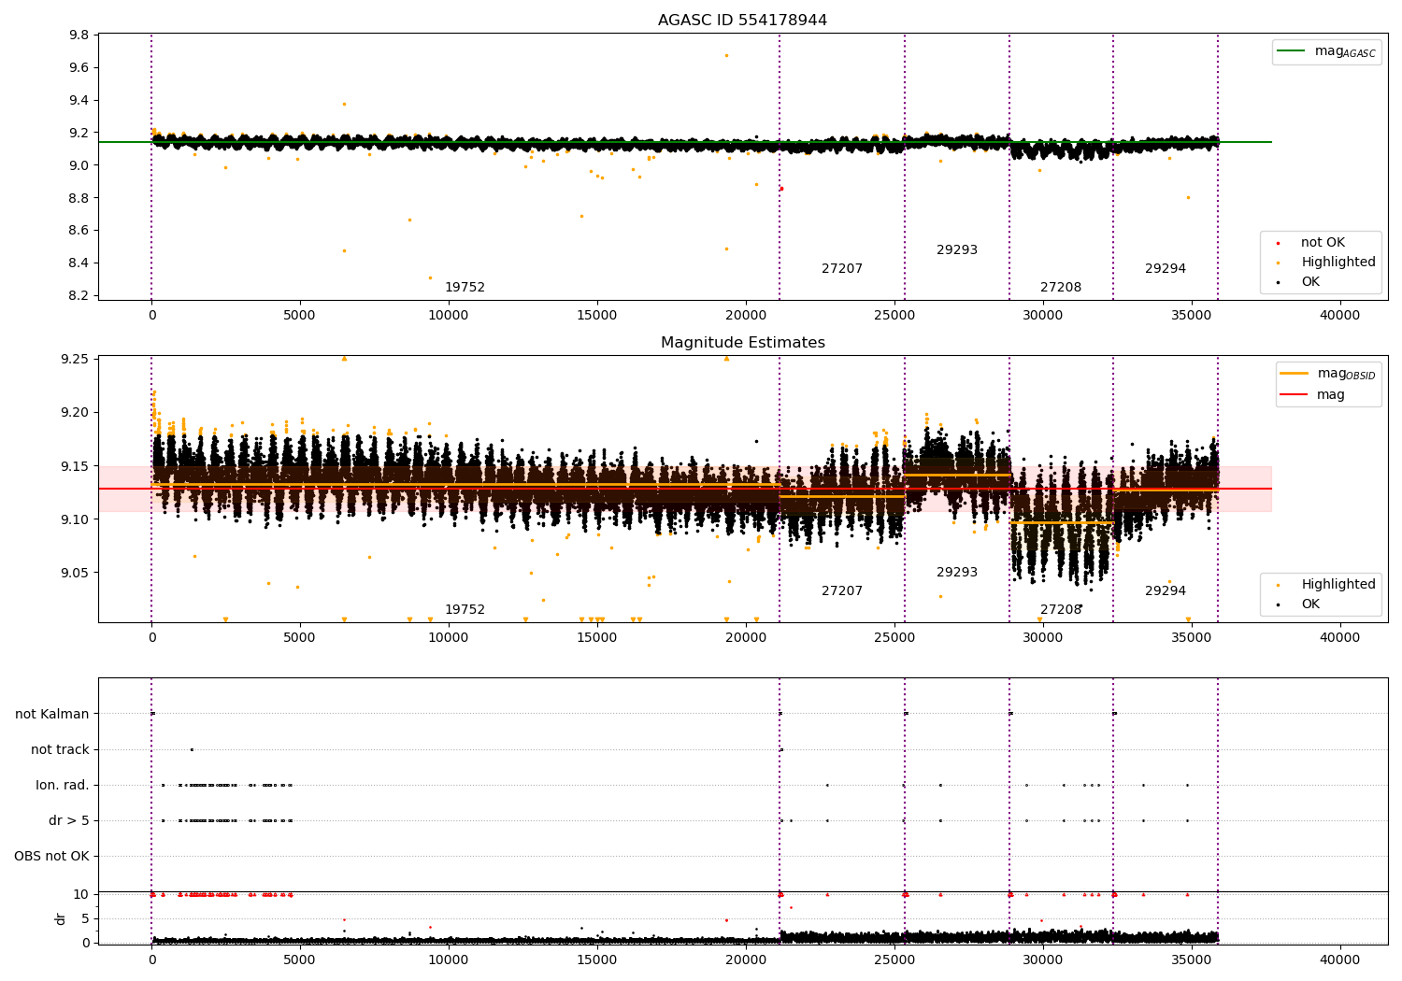Image resolution: width=1402 pixels, height=981 pixels.
Task: Click 'Highlighted' legend entry in Magnitude Estimates plot
Action: click(x=1338, y=585)
